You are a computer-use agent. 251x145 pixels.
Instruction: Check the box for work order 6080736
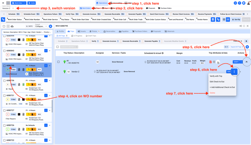pyautogui.click(x=4, y=81)
